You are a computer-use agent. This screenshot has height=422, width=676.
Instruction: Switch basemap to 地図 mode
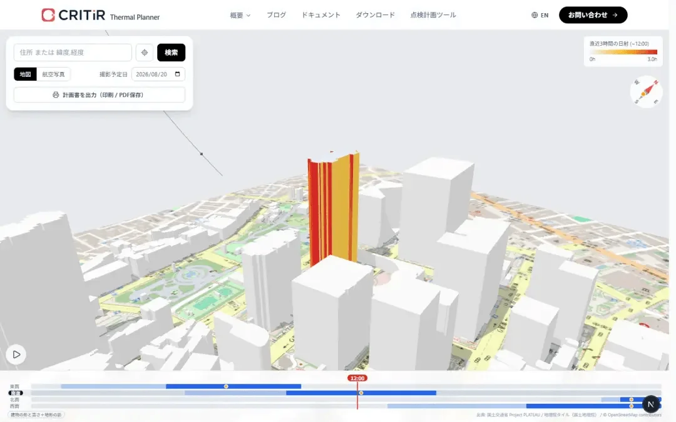point(25,74)
